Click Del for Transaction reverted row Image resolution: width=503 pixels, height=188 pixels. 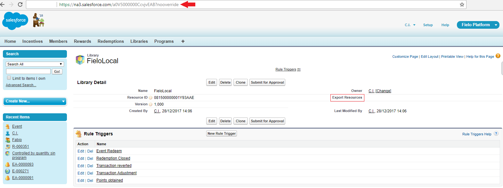90,166
